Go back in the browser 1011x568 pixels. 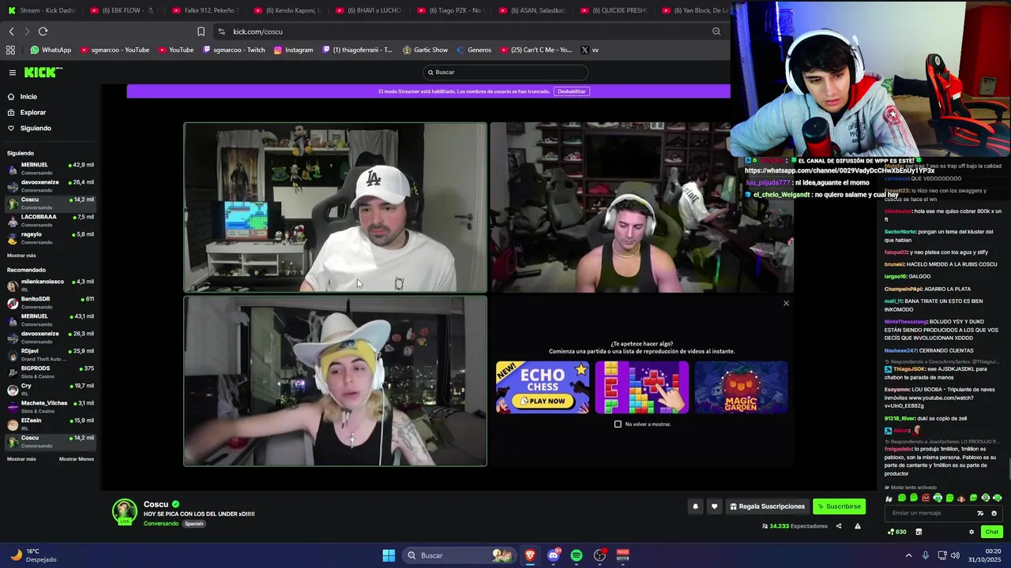point(12,32)
